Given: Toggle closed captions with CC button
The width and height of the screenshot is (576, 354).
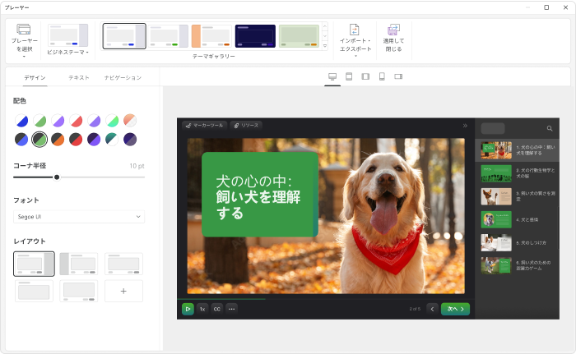Looking at the screenshot, I should click(x=217, y=309).
